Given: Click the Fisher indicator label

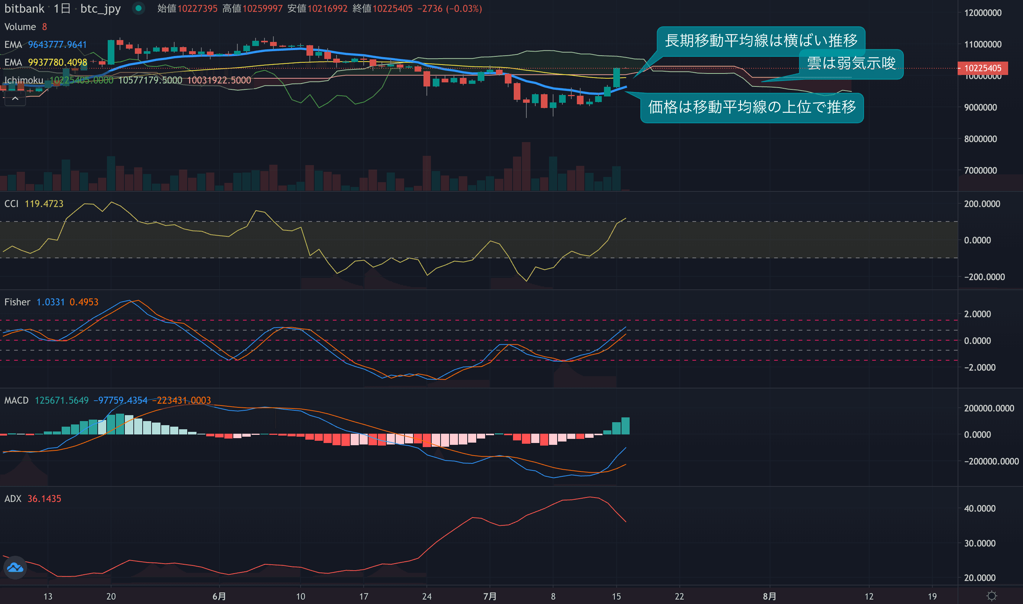Looking at the screenshot, I should click(x=17, y=302).
